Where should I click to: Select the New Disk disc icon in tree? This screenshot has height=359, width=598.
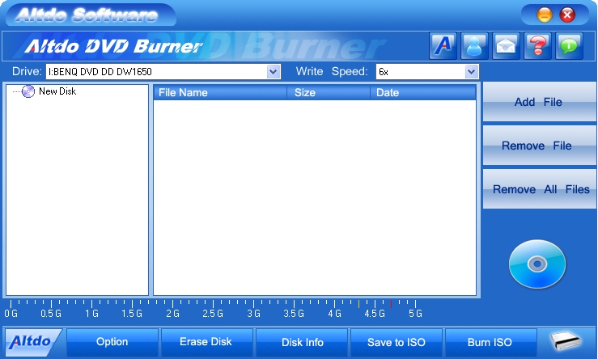tap(28, 91)
